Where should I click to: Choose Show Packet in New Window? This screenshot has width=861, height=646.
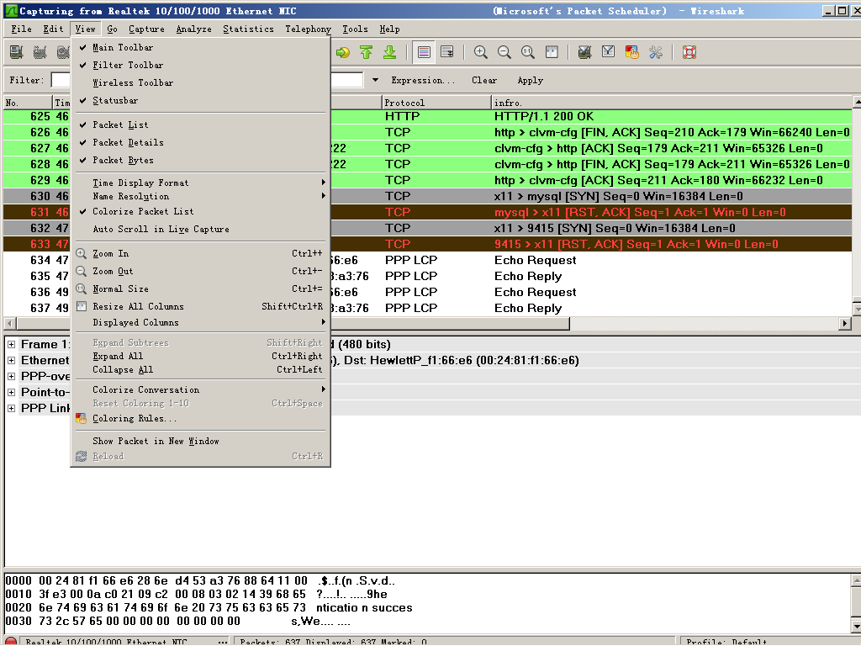200,441
